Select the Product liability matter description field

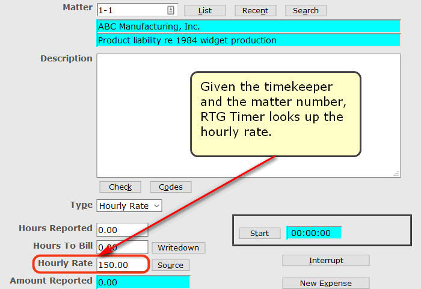pos(248,40)
